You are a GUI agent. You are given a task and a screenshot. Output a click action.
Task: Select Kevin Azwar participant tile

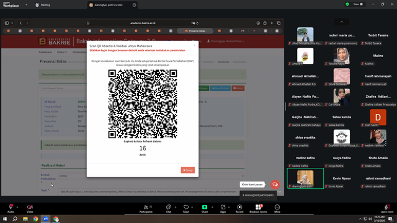coord(342,178)
